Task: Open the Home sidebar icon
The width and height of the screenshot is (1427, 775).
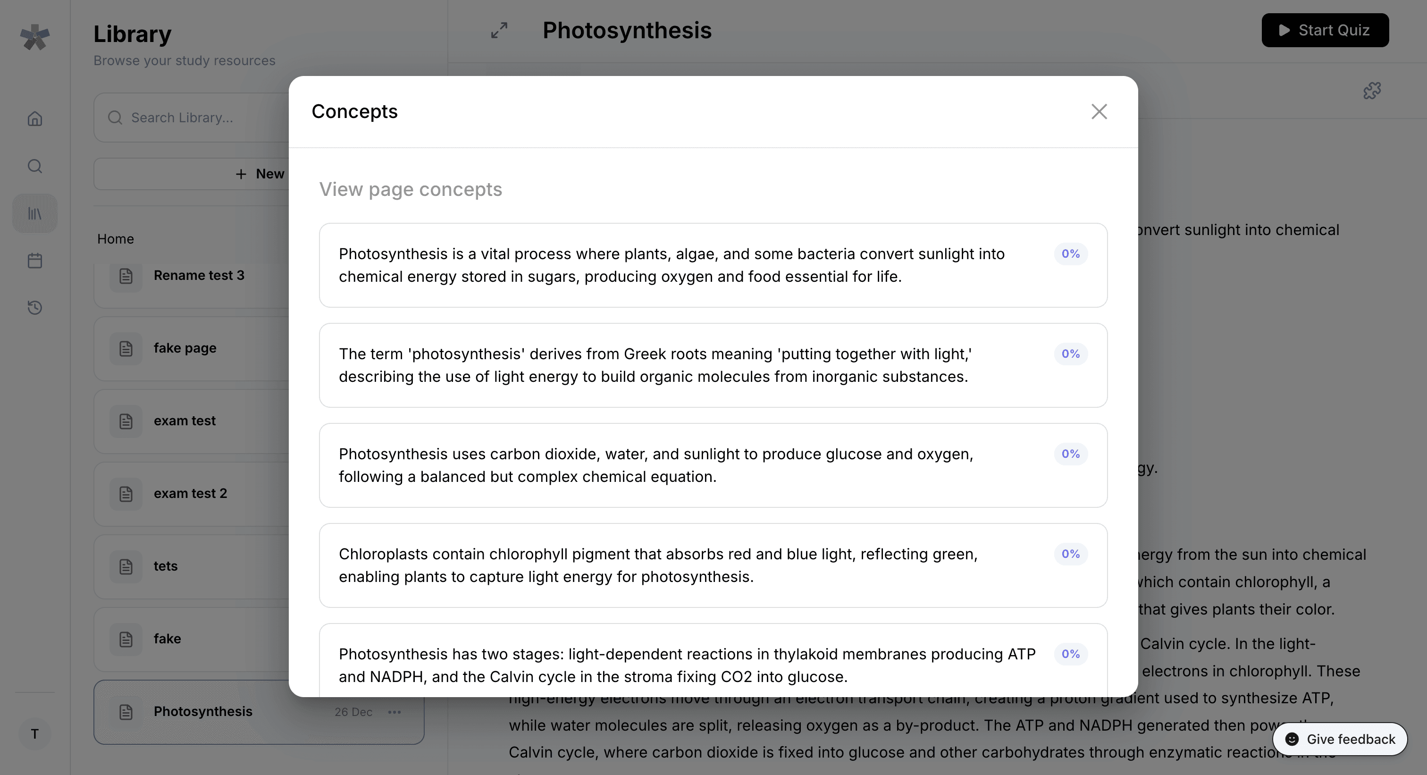Action: click(x=35, y=118)
